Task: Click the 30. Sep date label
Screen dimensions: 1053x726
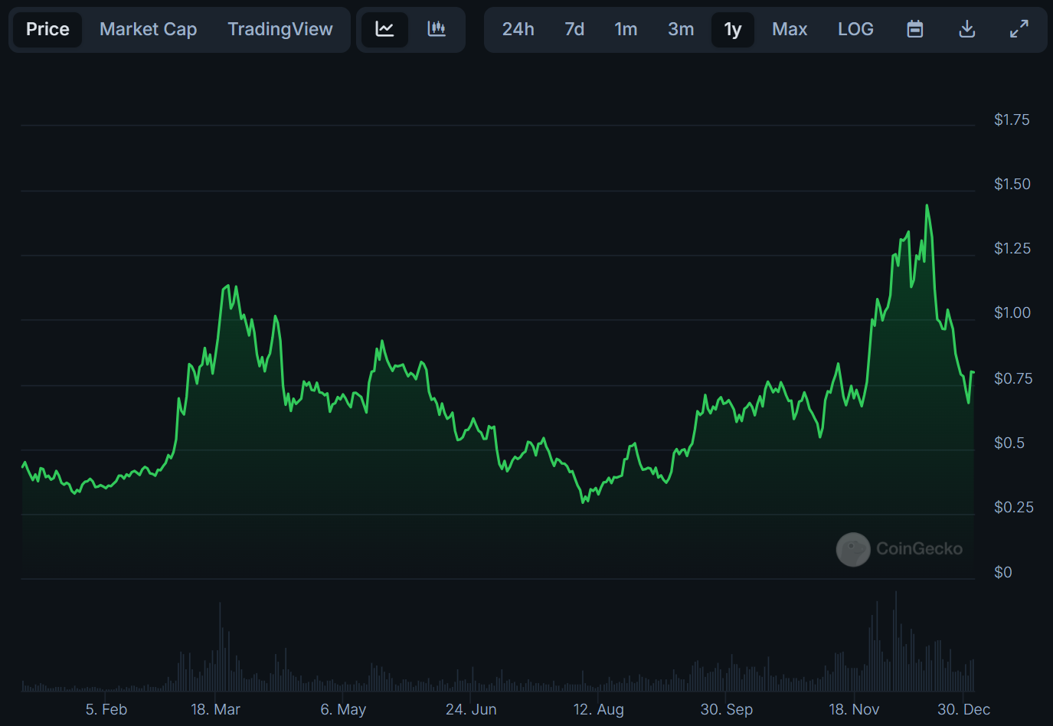Action: coord(727,709)
